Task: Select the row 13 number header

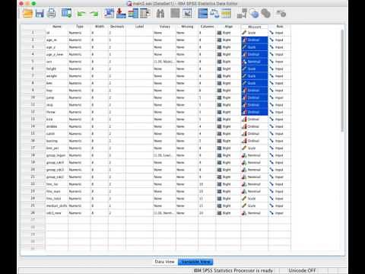Action: tap(33, 119)
